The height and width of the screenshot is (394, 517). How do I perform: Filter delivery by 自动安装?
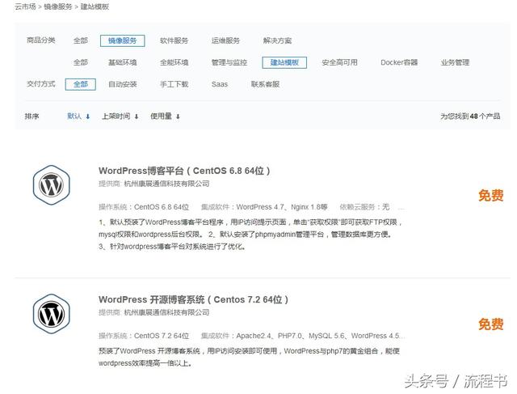(x=122, y=84)
